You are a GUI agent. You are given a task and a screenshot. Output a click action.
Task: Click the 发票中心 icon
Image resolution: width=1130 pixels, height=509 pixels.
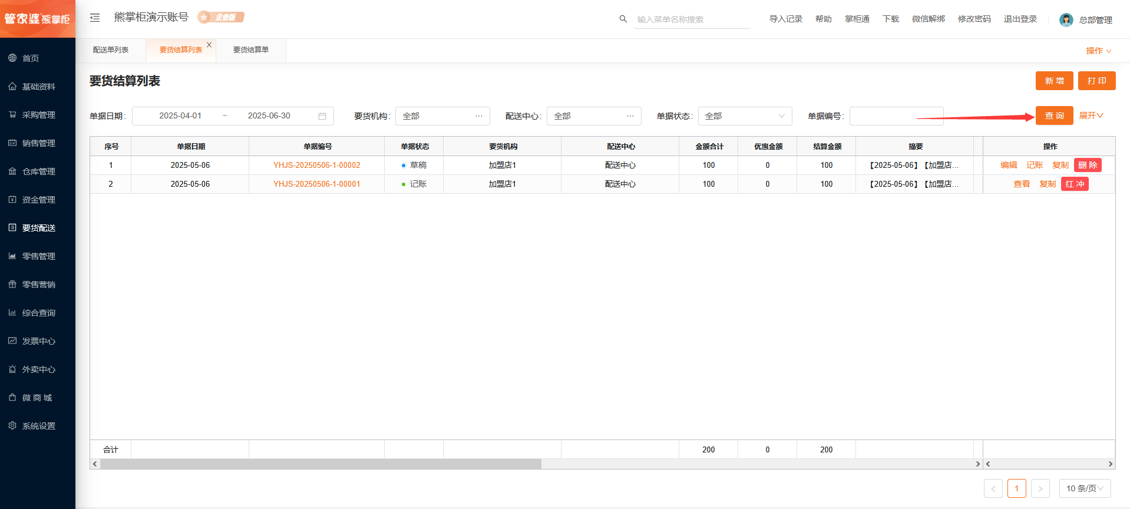[12, 341]
